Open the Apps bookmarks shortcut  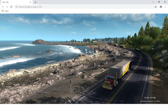[5, 11]
